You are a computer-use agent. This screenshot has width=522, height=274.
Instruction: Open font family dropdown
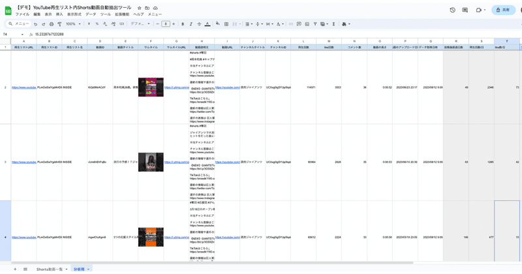pyautogui.click(x=140, y=24)
